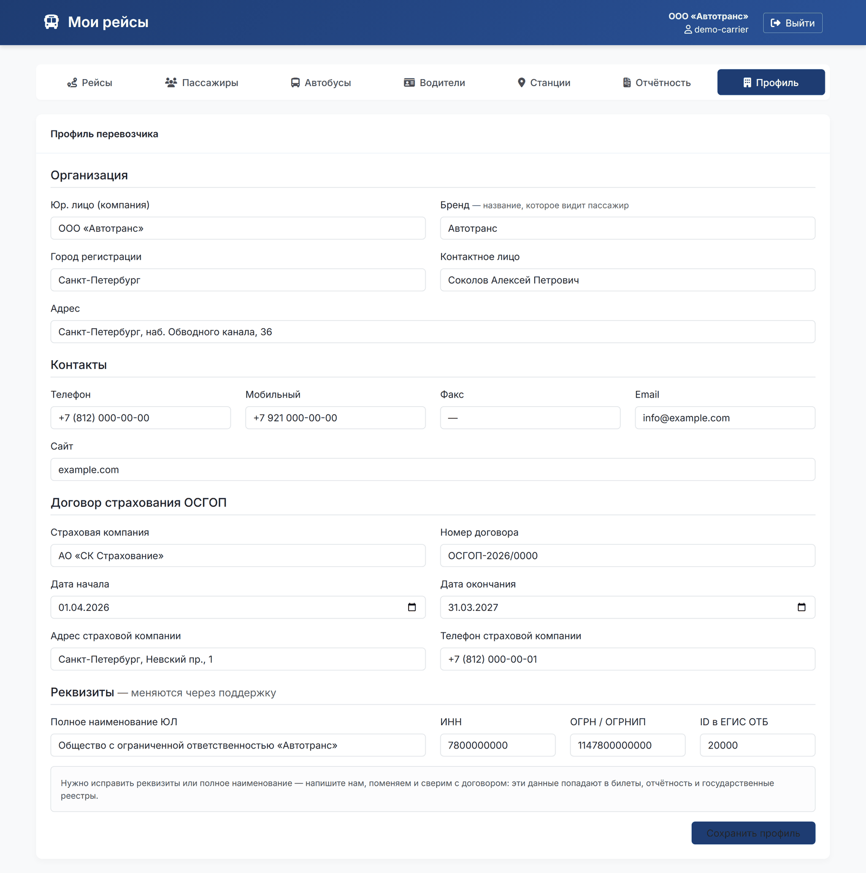The width and height of the screenshot is (866, 873).
Task: Click the Сохранить профиль button
Action: 753,833
